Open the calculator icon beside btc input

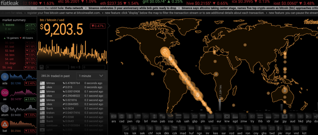tap(42, 67)
